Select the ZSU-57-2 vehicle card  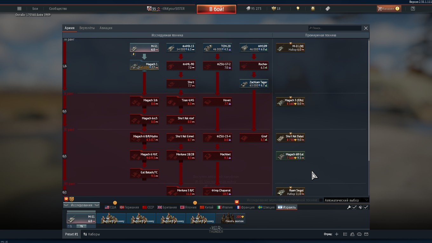pyautogui.click(x=217, y=66)
